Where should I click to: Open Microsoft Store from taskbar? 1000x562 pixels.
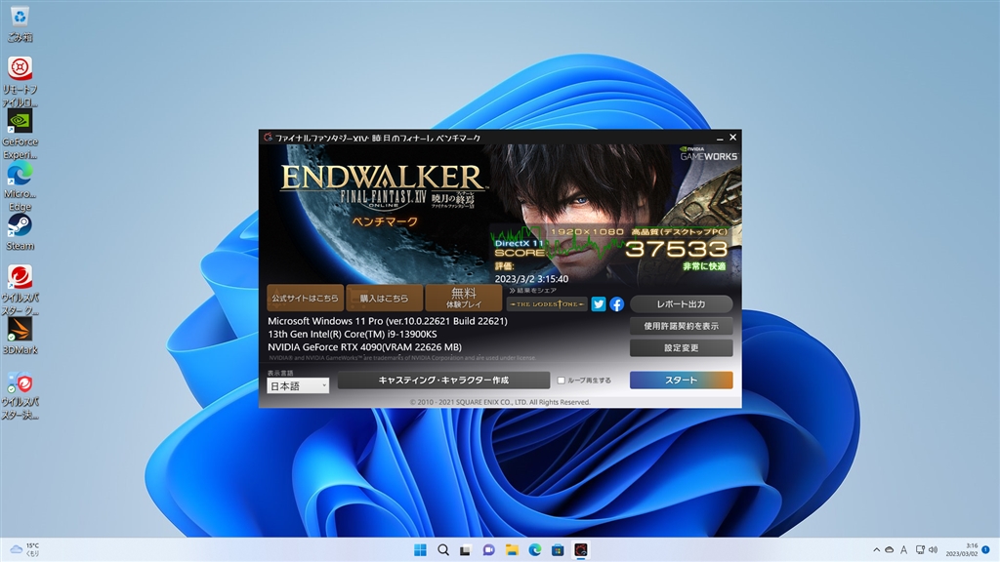coord(558,550)
